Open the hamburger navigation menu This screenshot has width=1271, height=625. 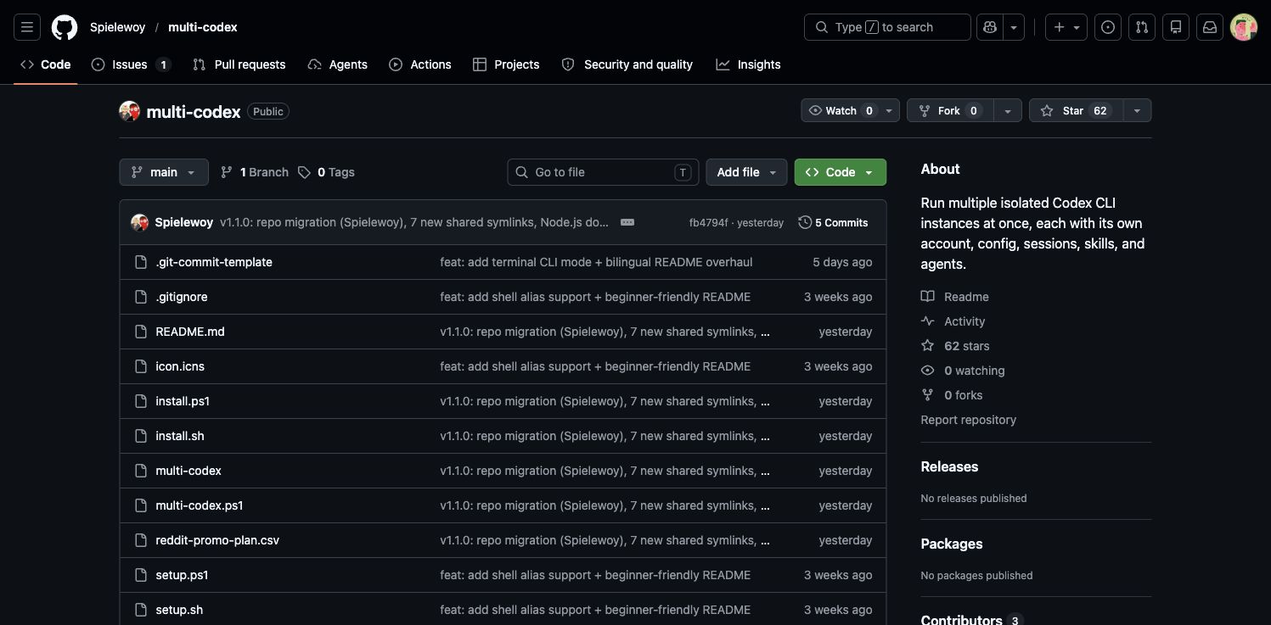pyautogui.click(x=27, y=27)
